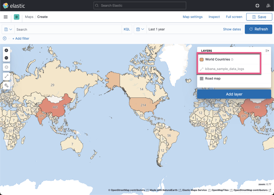
Task: Click the kibana_sample_data_logs layer icon
Action: point(201,69)
